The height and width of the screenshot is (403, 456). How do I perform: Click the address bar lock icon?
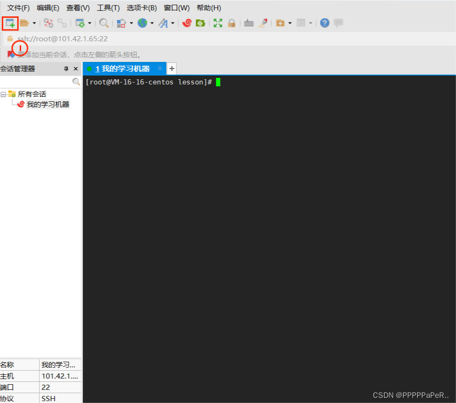[10, 38]
